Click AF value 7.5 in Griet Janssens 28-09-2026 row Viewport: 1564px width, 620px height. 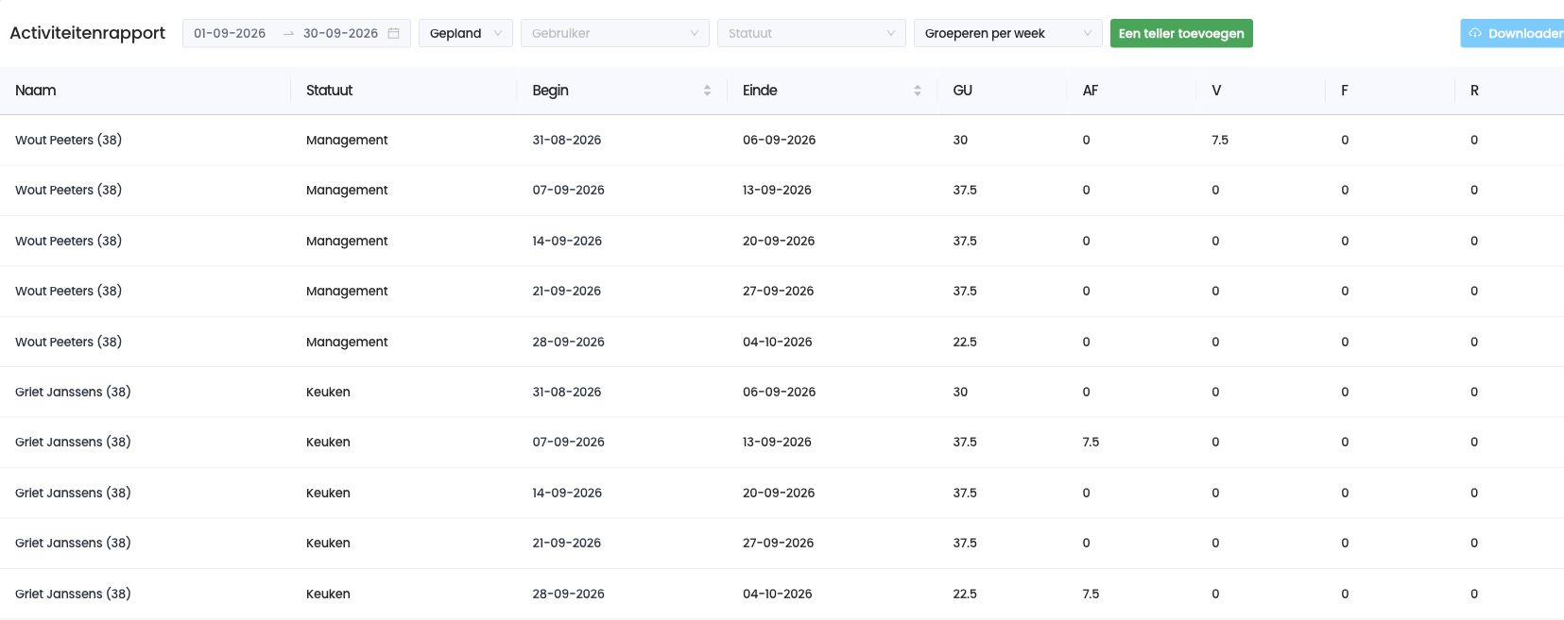1091,594
